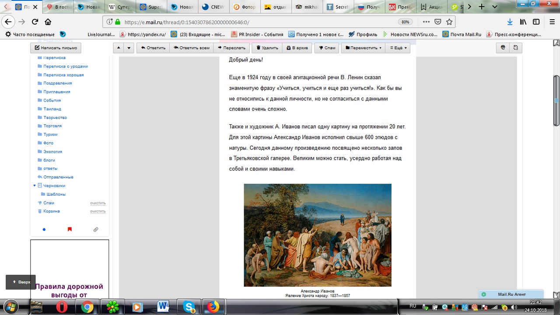Switch to the CNEWS browser tab
Image resolution: width=560 pixels, height=315 pixels.
click(213, 7)
